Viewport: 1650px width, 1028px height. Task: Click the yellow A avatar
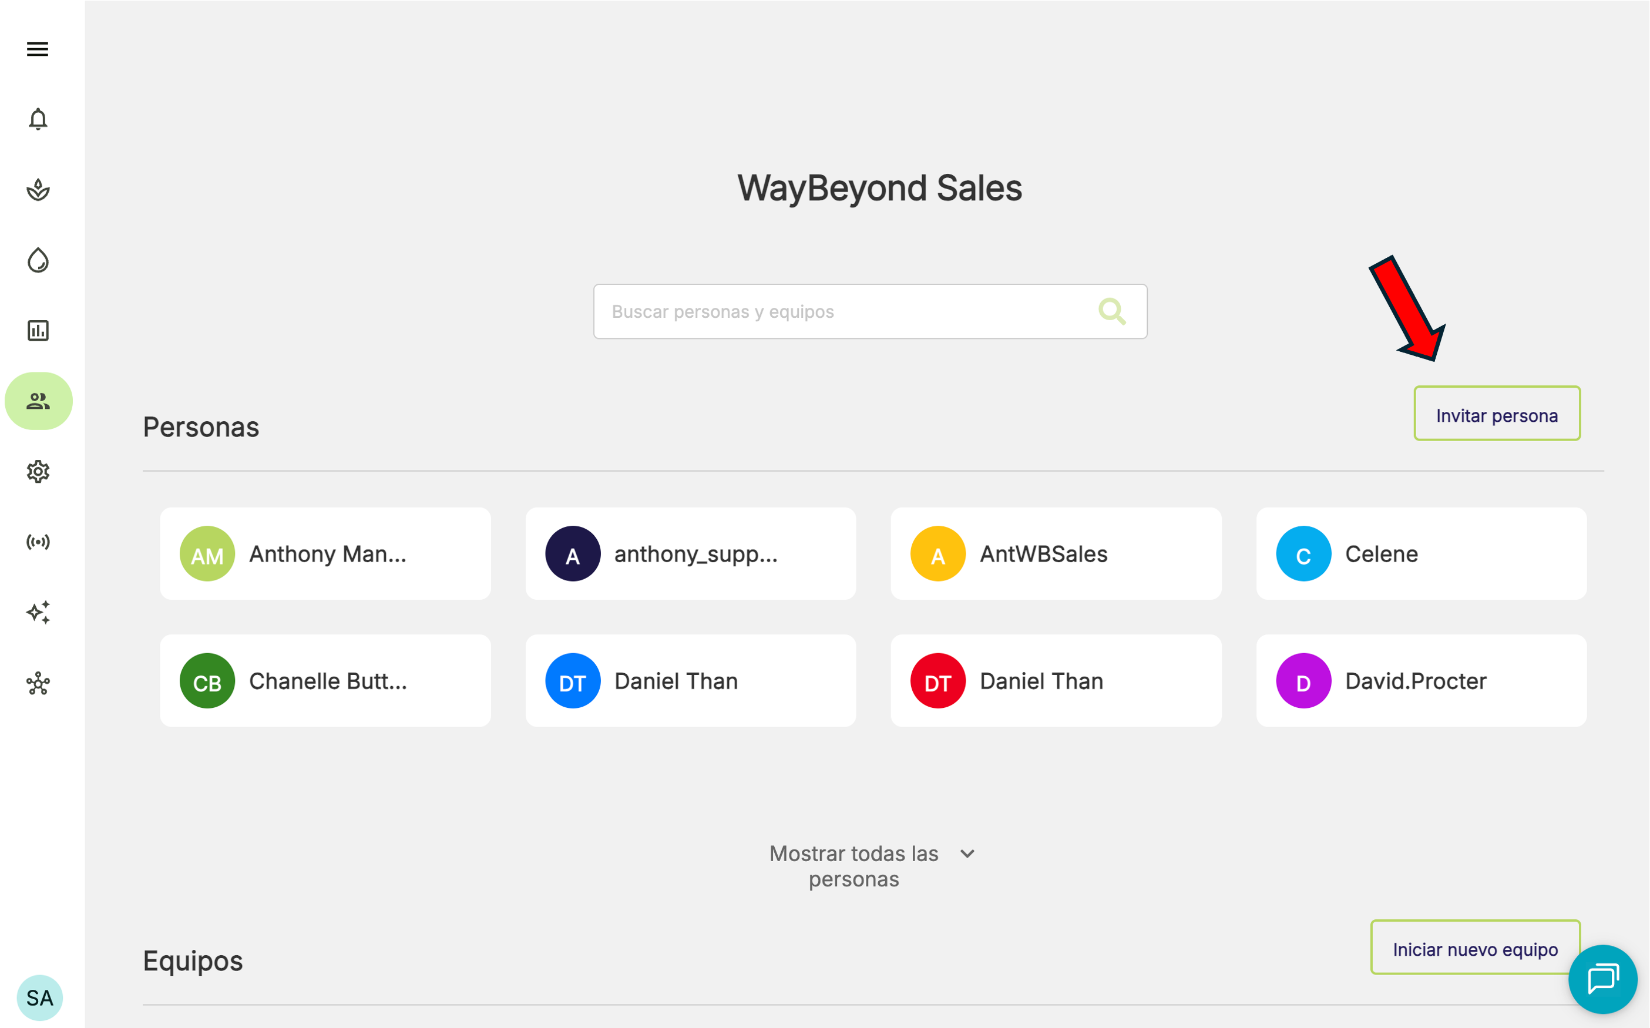coord(938,554)
